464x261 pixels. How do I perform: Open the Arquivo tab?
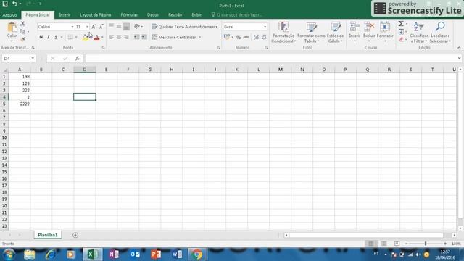[9, 14]
